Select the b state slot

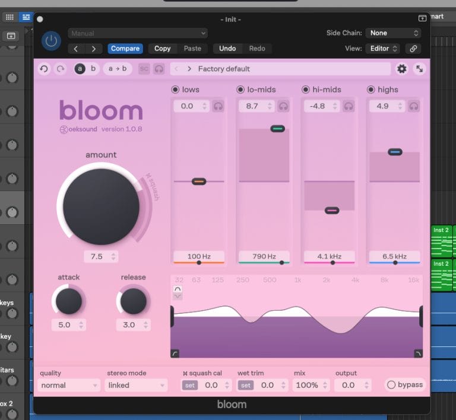click(x=93, y=69)
